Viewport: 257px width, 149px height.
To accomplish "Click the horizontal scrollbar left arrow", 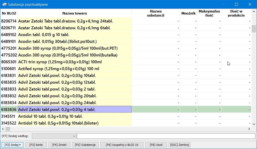I will (x=3, y=129).
